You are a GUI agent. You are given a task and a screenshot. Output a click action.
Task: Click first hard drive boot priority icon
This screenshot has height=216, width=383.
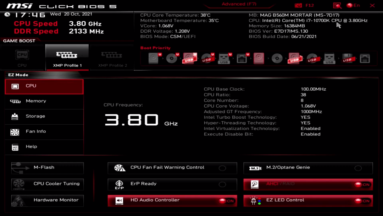pos(153,58)
